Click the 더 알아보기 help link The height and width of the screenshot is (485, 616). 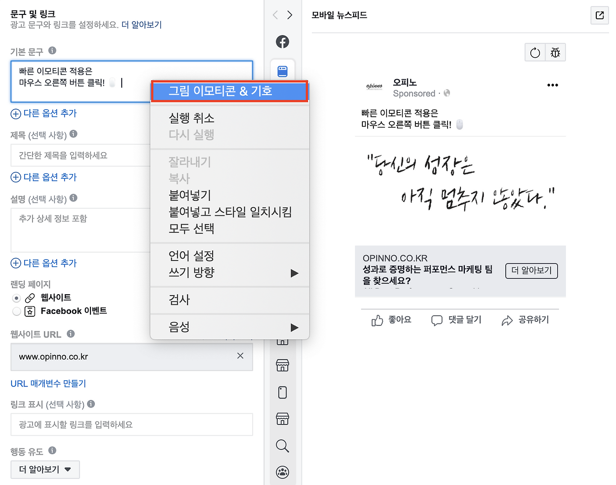142,25
